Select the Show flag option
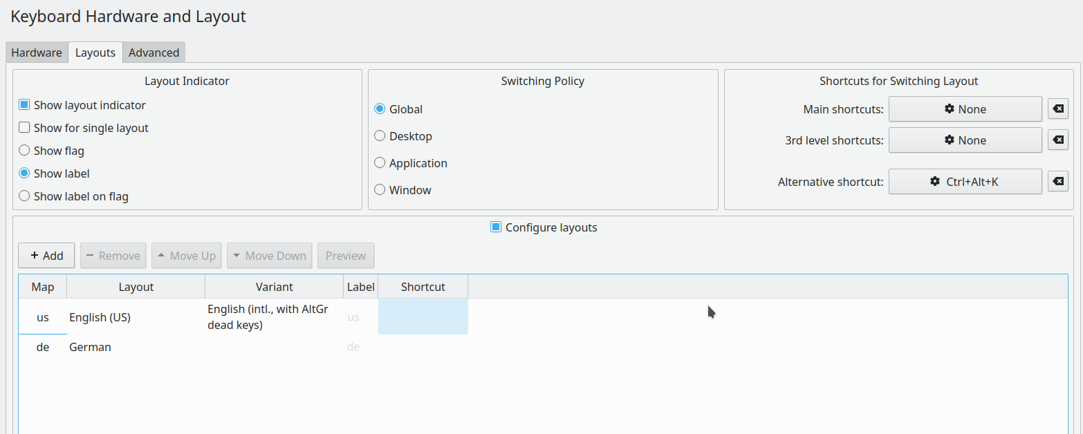Screen dimensions: 1083x434 click(x=24, y=151)
